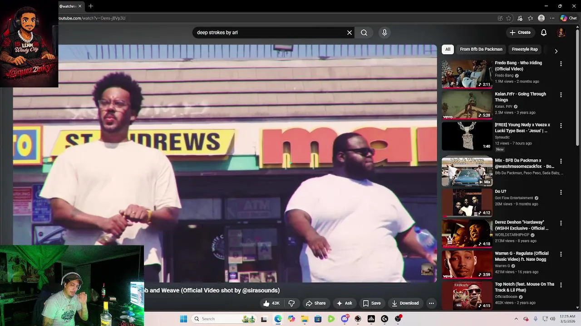Viewport: 581px width, 326px height.
Task: Open Microsoft Store from the taskbar
Action: coord(318,319)
